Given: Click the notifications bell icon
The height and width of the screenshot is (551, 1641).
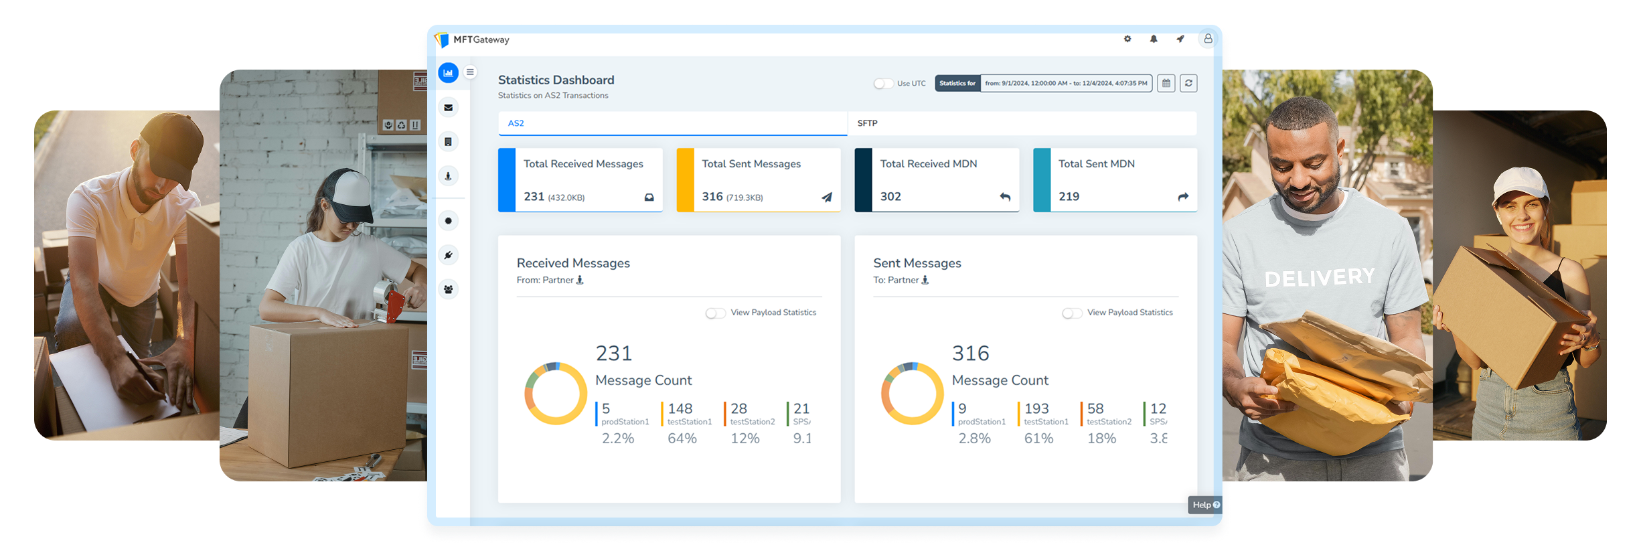Looking at the screenshot, I should point(1154,40).
